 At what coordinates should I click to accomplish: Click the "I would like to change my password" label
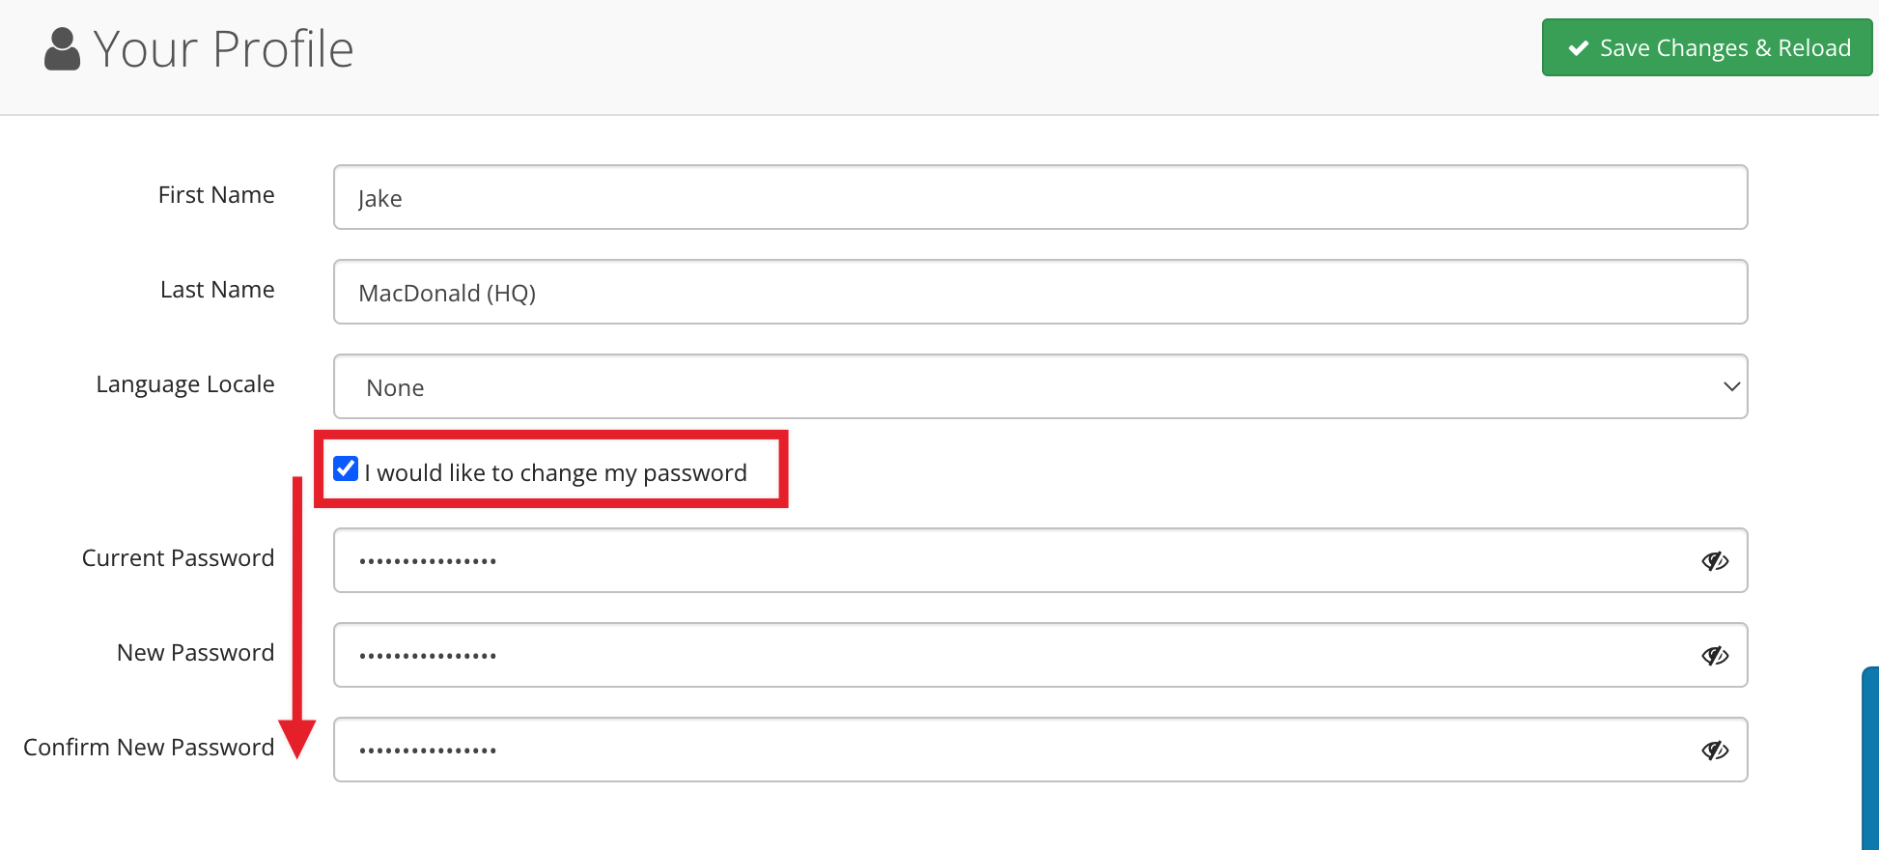555,472
